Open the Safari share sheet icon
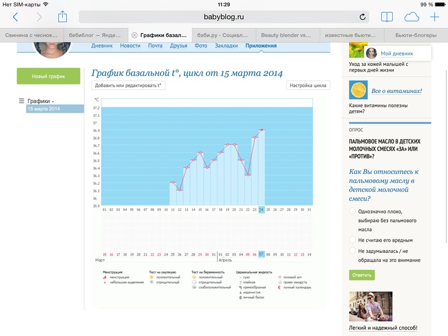 tap(63, 17)
